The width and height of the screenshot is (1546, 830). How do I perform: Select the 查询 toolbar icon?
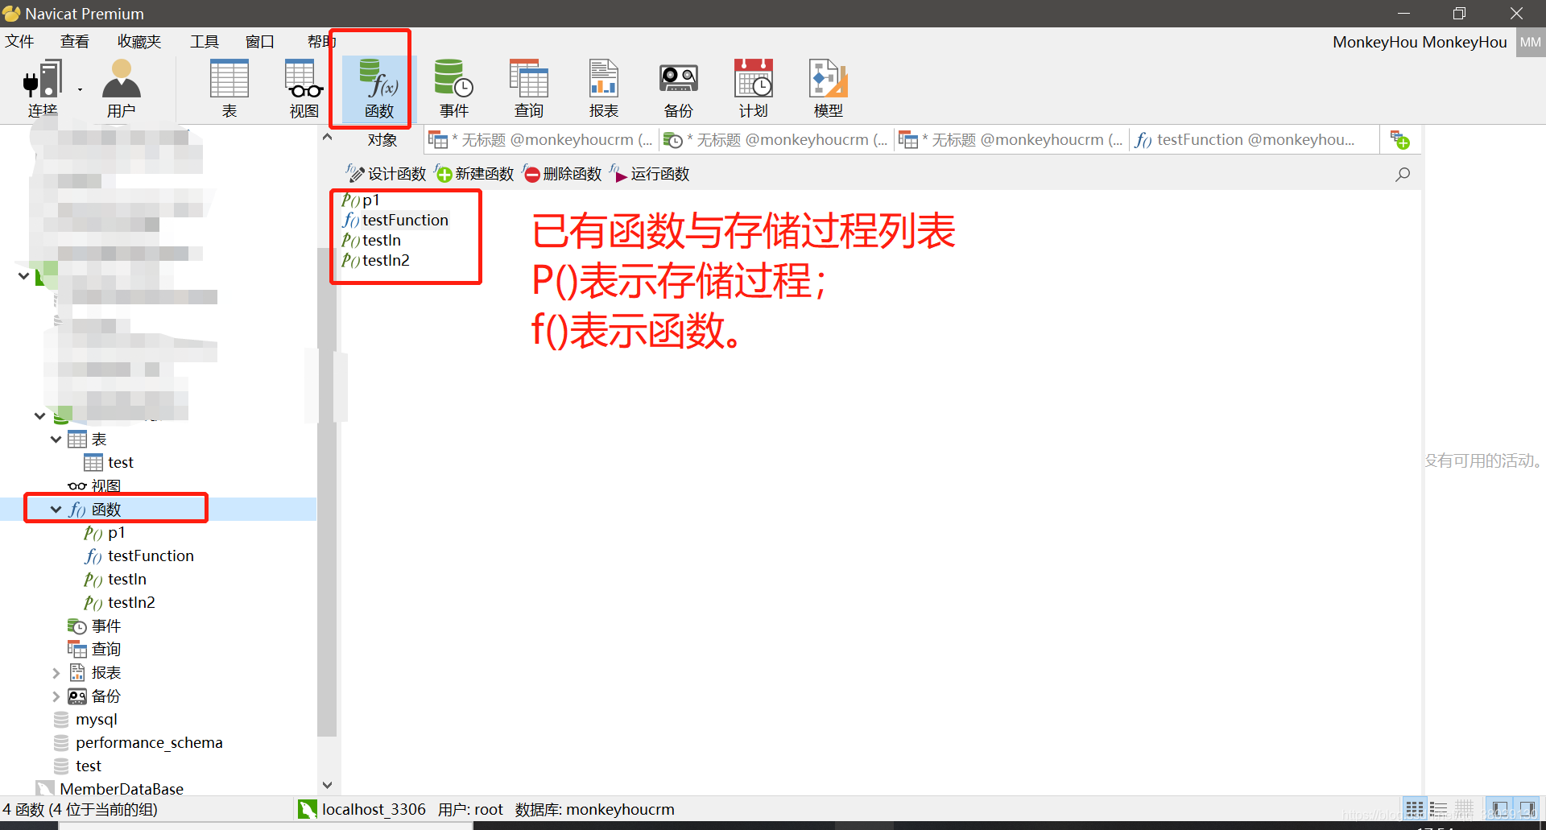coord(529,89)
